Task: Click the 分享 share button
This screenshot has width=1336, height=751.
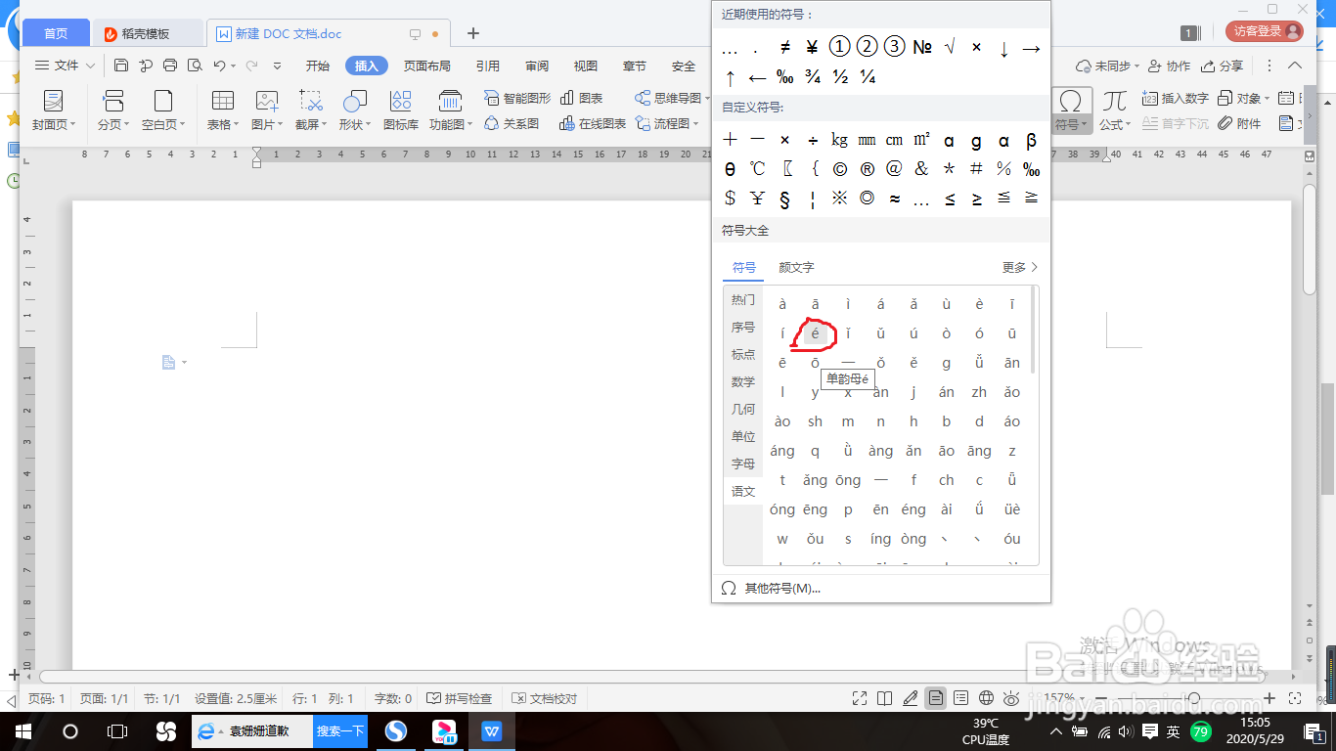Action: coord(1222,66)
